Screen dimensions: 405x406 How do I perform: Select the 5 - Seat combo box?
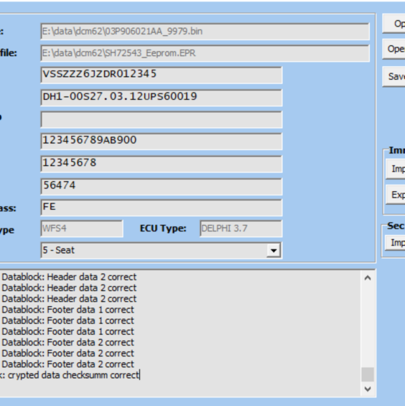162,250
